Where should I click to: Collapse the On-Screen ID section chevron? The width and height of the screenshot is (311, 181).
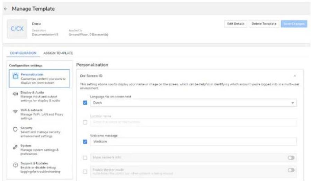pos(295,76)
